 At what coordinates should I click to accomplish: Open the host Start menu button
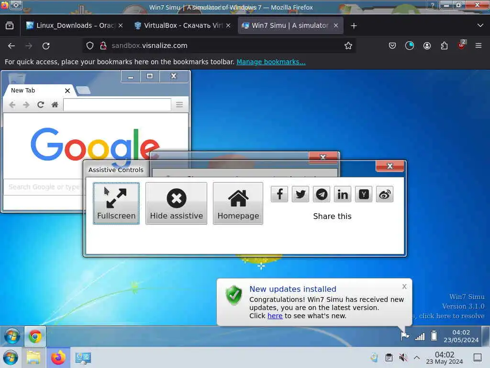pyautogui.click(x=11, y=357)
